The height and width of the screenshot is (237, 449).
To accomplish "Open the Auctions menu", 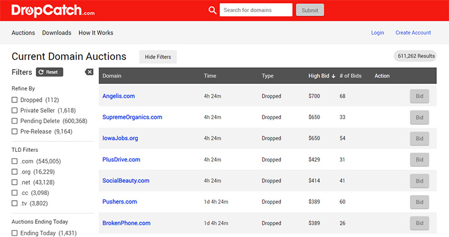I will (23, 33).
